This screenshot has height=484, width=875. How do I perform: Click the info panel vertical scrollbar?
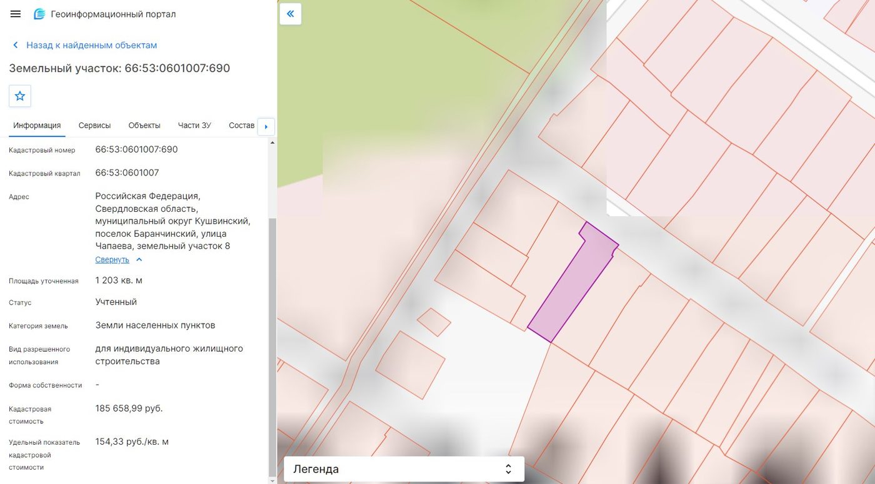click(272, 347)
